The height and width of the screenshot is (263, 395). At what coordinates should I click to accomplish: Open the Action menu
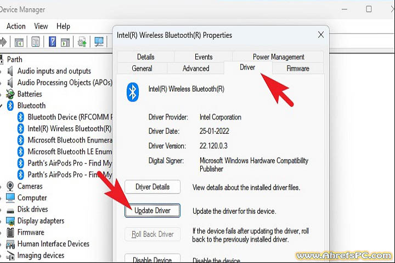(x=16, y=26)
